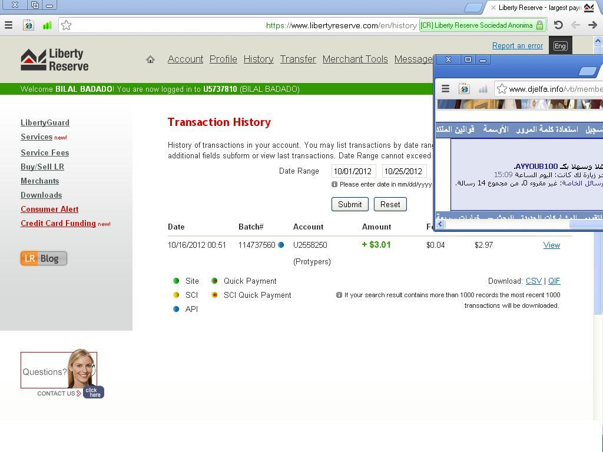Image resolution: width=603 pixels, height=452 pixels.
Task: Open the Downloads sidebar link
Action: pyautogui.click(x=41, y=195)
